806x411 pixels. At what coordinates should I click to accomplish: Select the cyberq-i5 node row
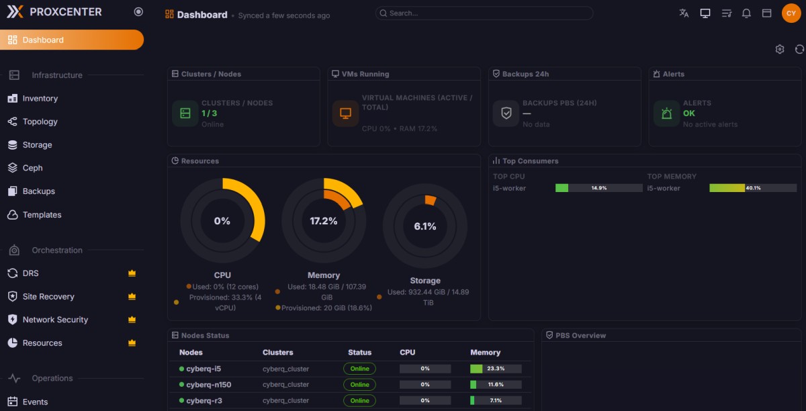coord(203,369)
